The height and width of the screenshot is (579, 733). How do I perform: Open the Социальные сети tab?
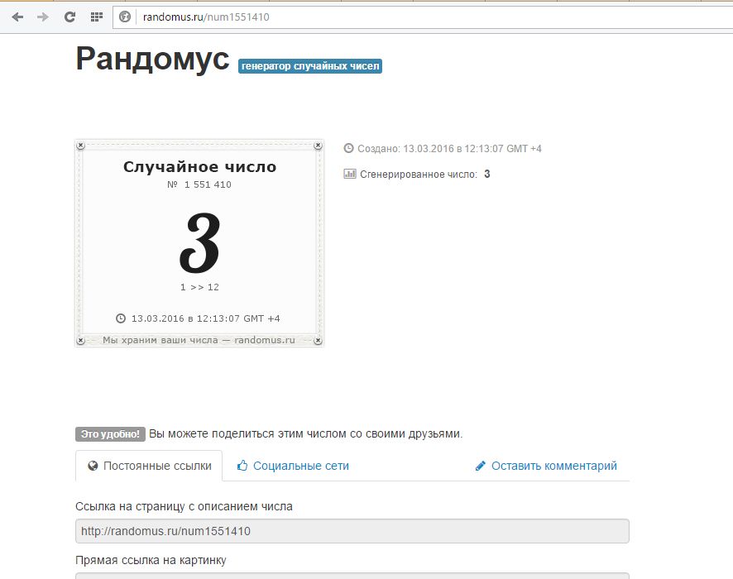[x=300, y=467]
